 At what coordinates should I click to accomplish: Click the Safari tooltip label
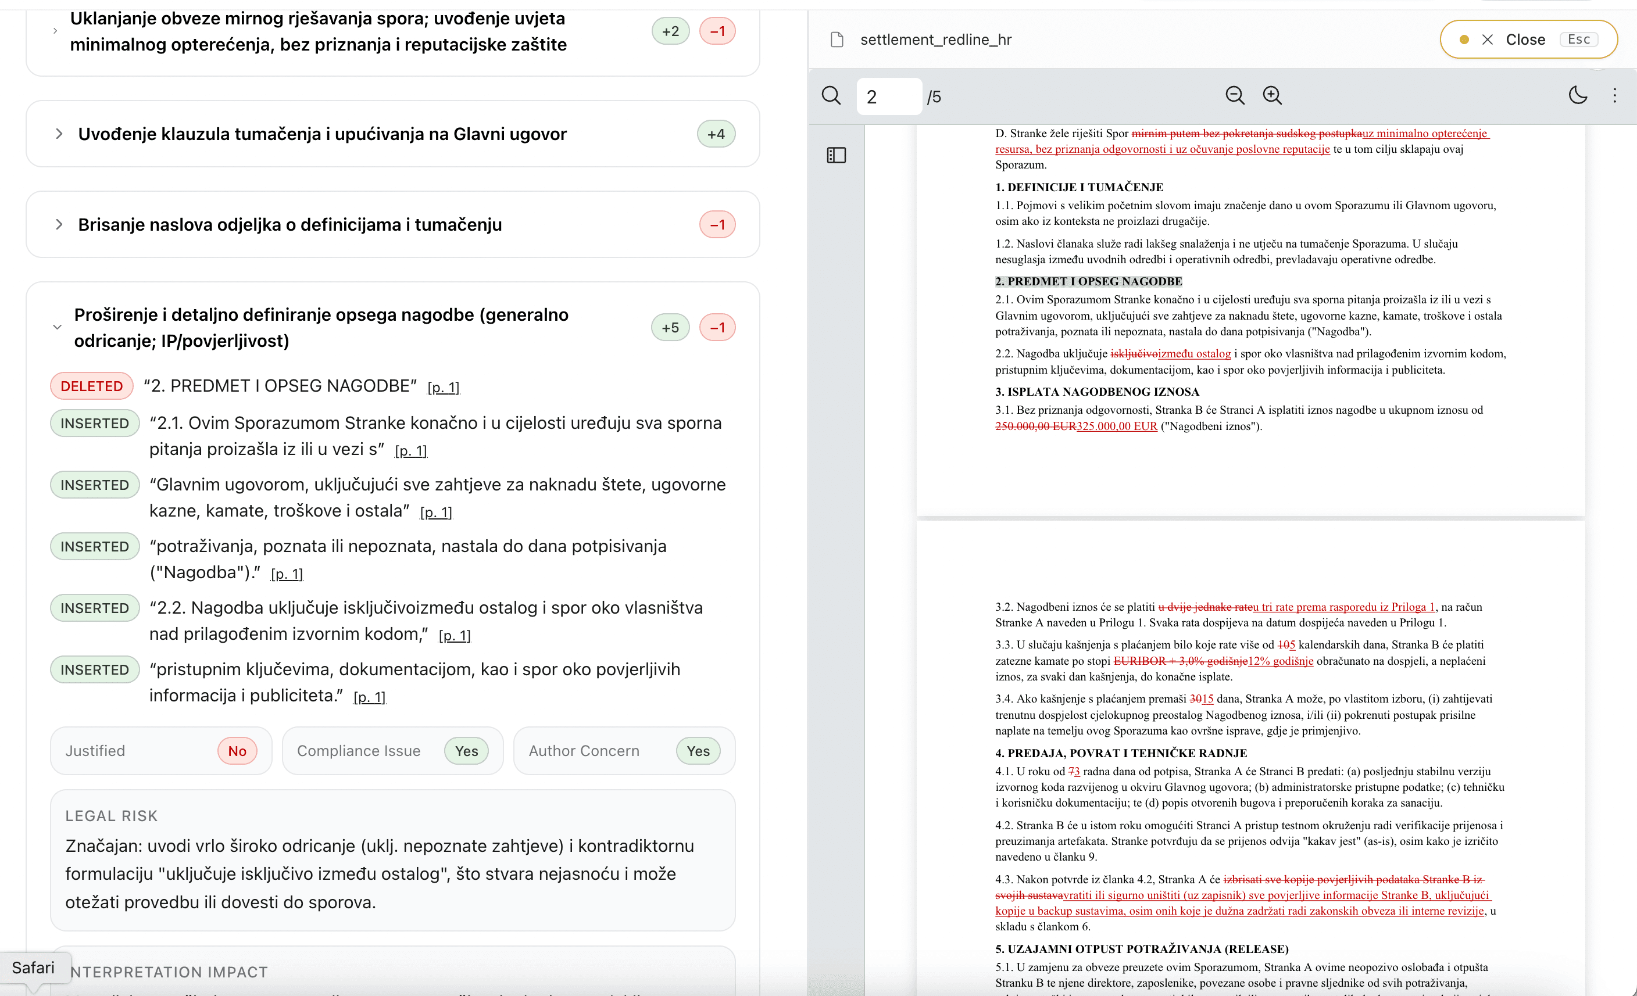click(x=33, y=968)
